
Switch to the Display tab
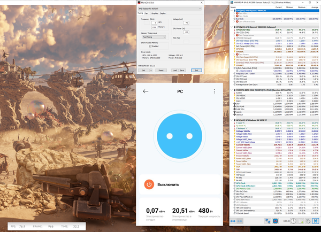pyautogui.click(x=163, y=13)
